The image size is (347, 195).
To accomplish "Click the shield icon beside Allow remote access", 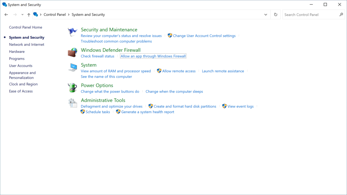I will point(159,71).
